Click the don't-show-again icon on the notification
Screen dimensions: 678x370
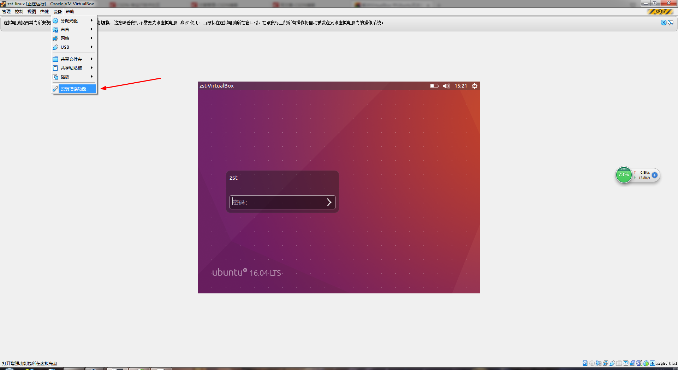pyautogui.click(x=670, y=23)
